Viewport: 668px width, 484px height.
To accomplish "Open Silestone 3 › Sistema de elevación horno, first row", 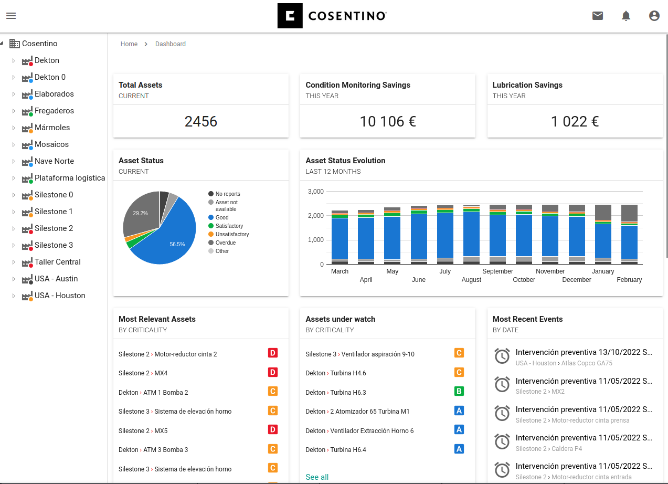I will coord(175,412).
